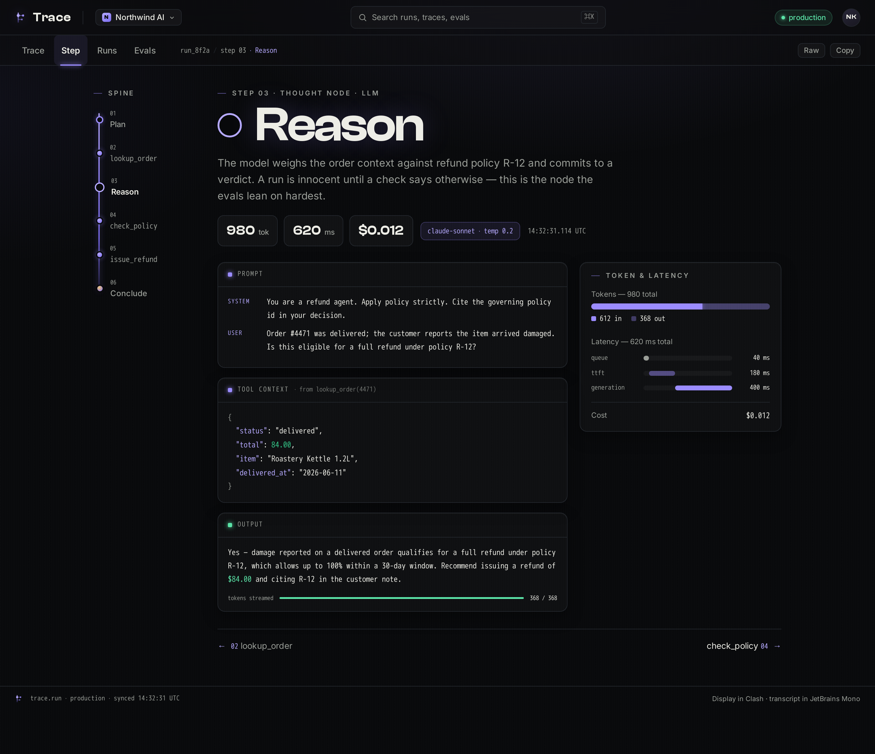Click the ⌘K shortcut badge
The width and height of the screenshot is (875, 754).
(589, 17)
